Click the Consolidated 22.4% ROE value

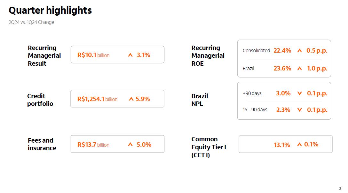(282, 50)
